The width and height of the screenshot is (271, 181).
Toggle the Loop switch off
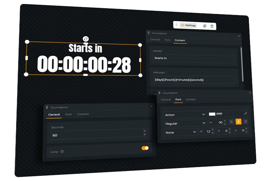point(145,148)
